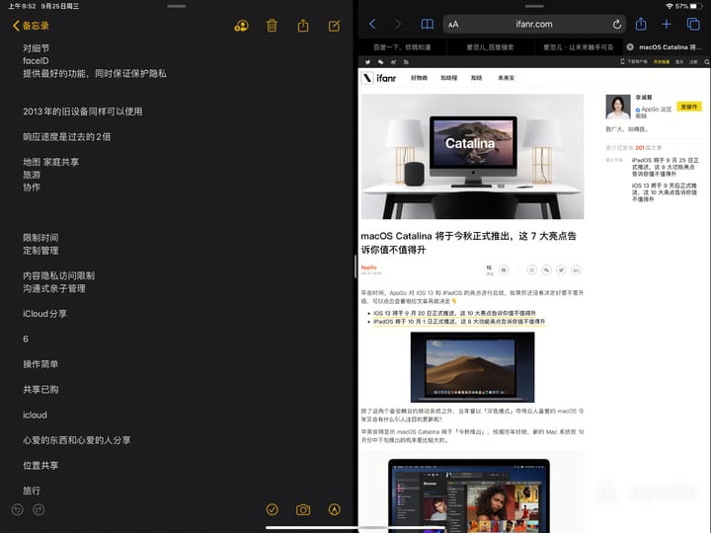Open the WeChat icon in ifanr top bar
Image resolution: width=711 pixels, height=533 pixels.
381,62
